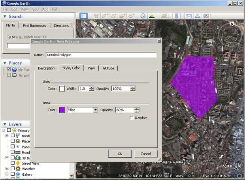The image size is (245, 180).
Task: Click the Gallery layer star icon
Action: pos(18,174)
